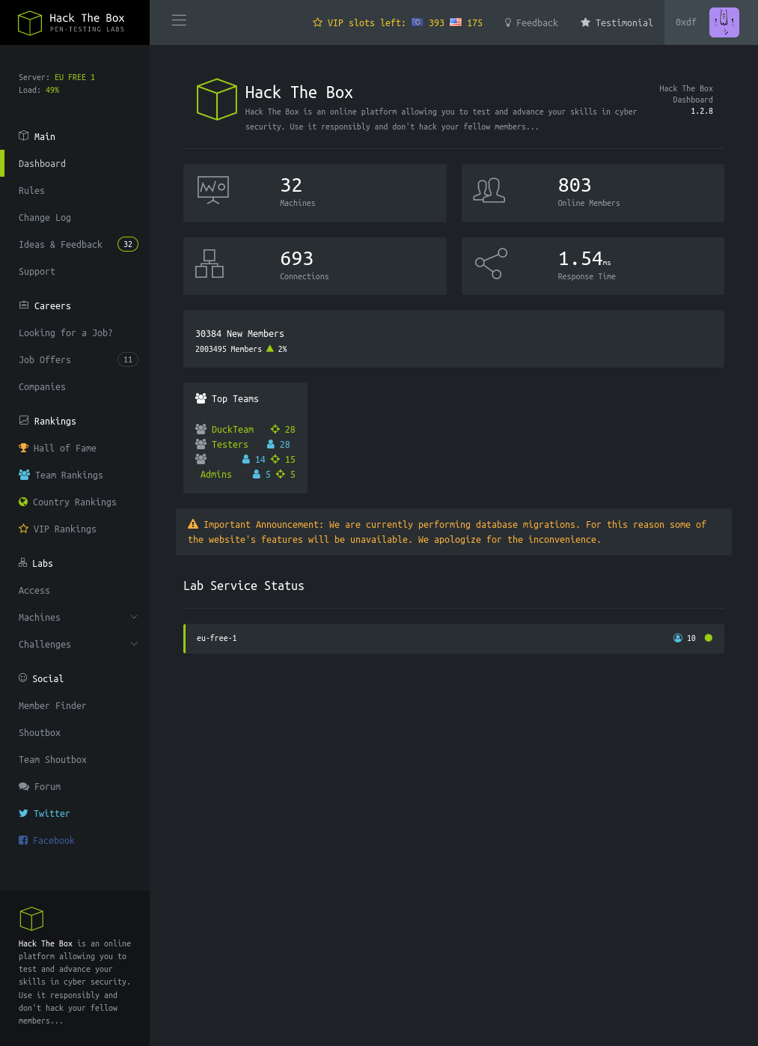Screen dimensions: 758x1046
Task: Click the 0xdf username button
Action: point(685,22)
